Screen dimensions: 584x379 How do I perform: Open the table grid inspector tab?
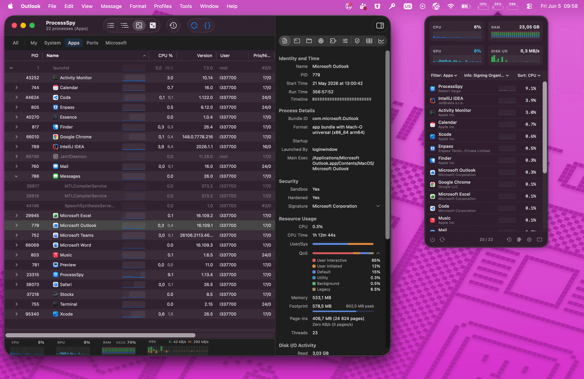(369, 41)
